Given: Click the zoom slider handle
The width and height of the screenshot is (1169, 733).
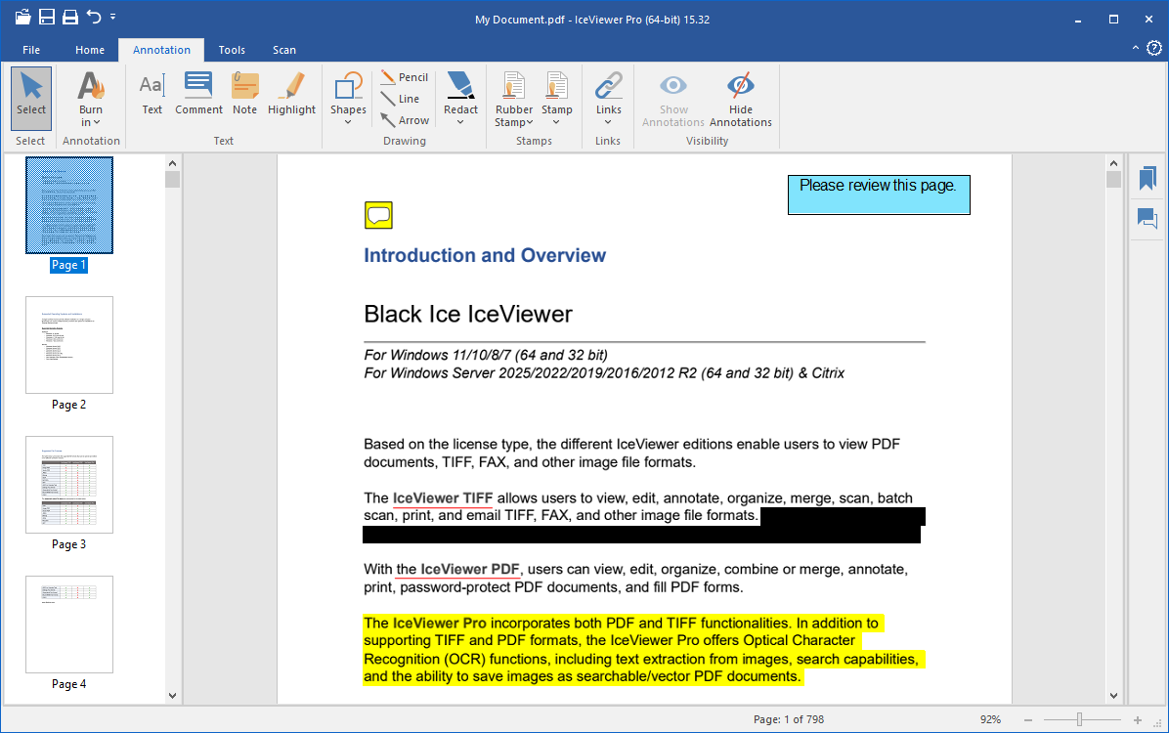Looking at the screenshot, I should click(x=1079, y=719).
